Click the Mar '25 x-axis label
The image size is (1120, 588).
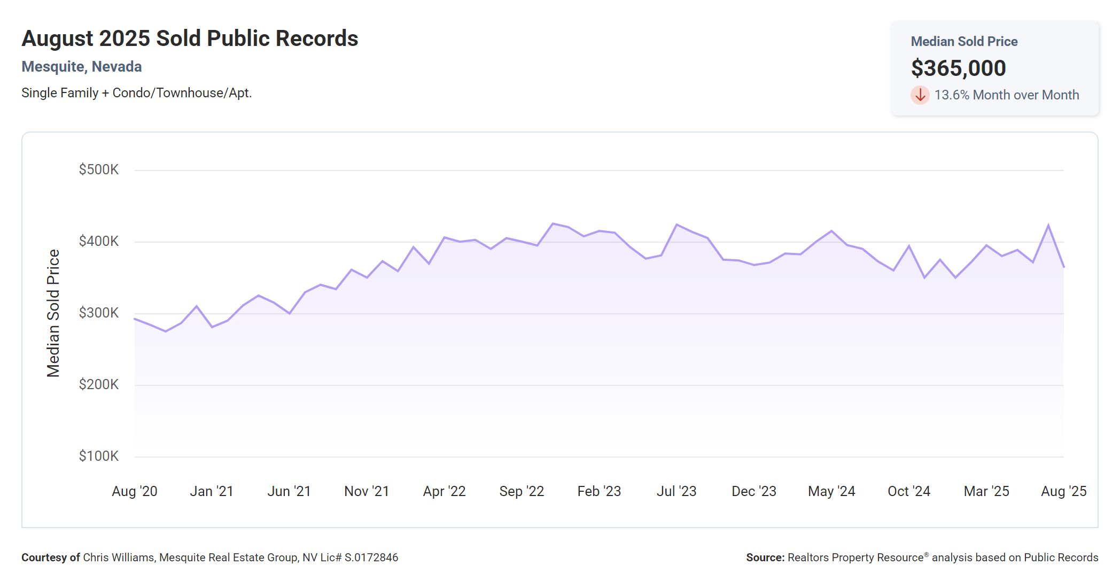pos(986,491)
